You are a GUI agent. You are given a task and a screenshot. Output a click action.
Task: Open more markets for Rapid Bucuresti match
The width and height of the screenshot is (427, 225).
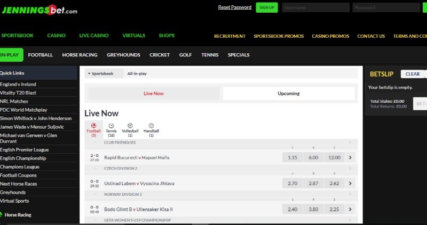tap(350, 157)
